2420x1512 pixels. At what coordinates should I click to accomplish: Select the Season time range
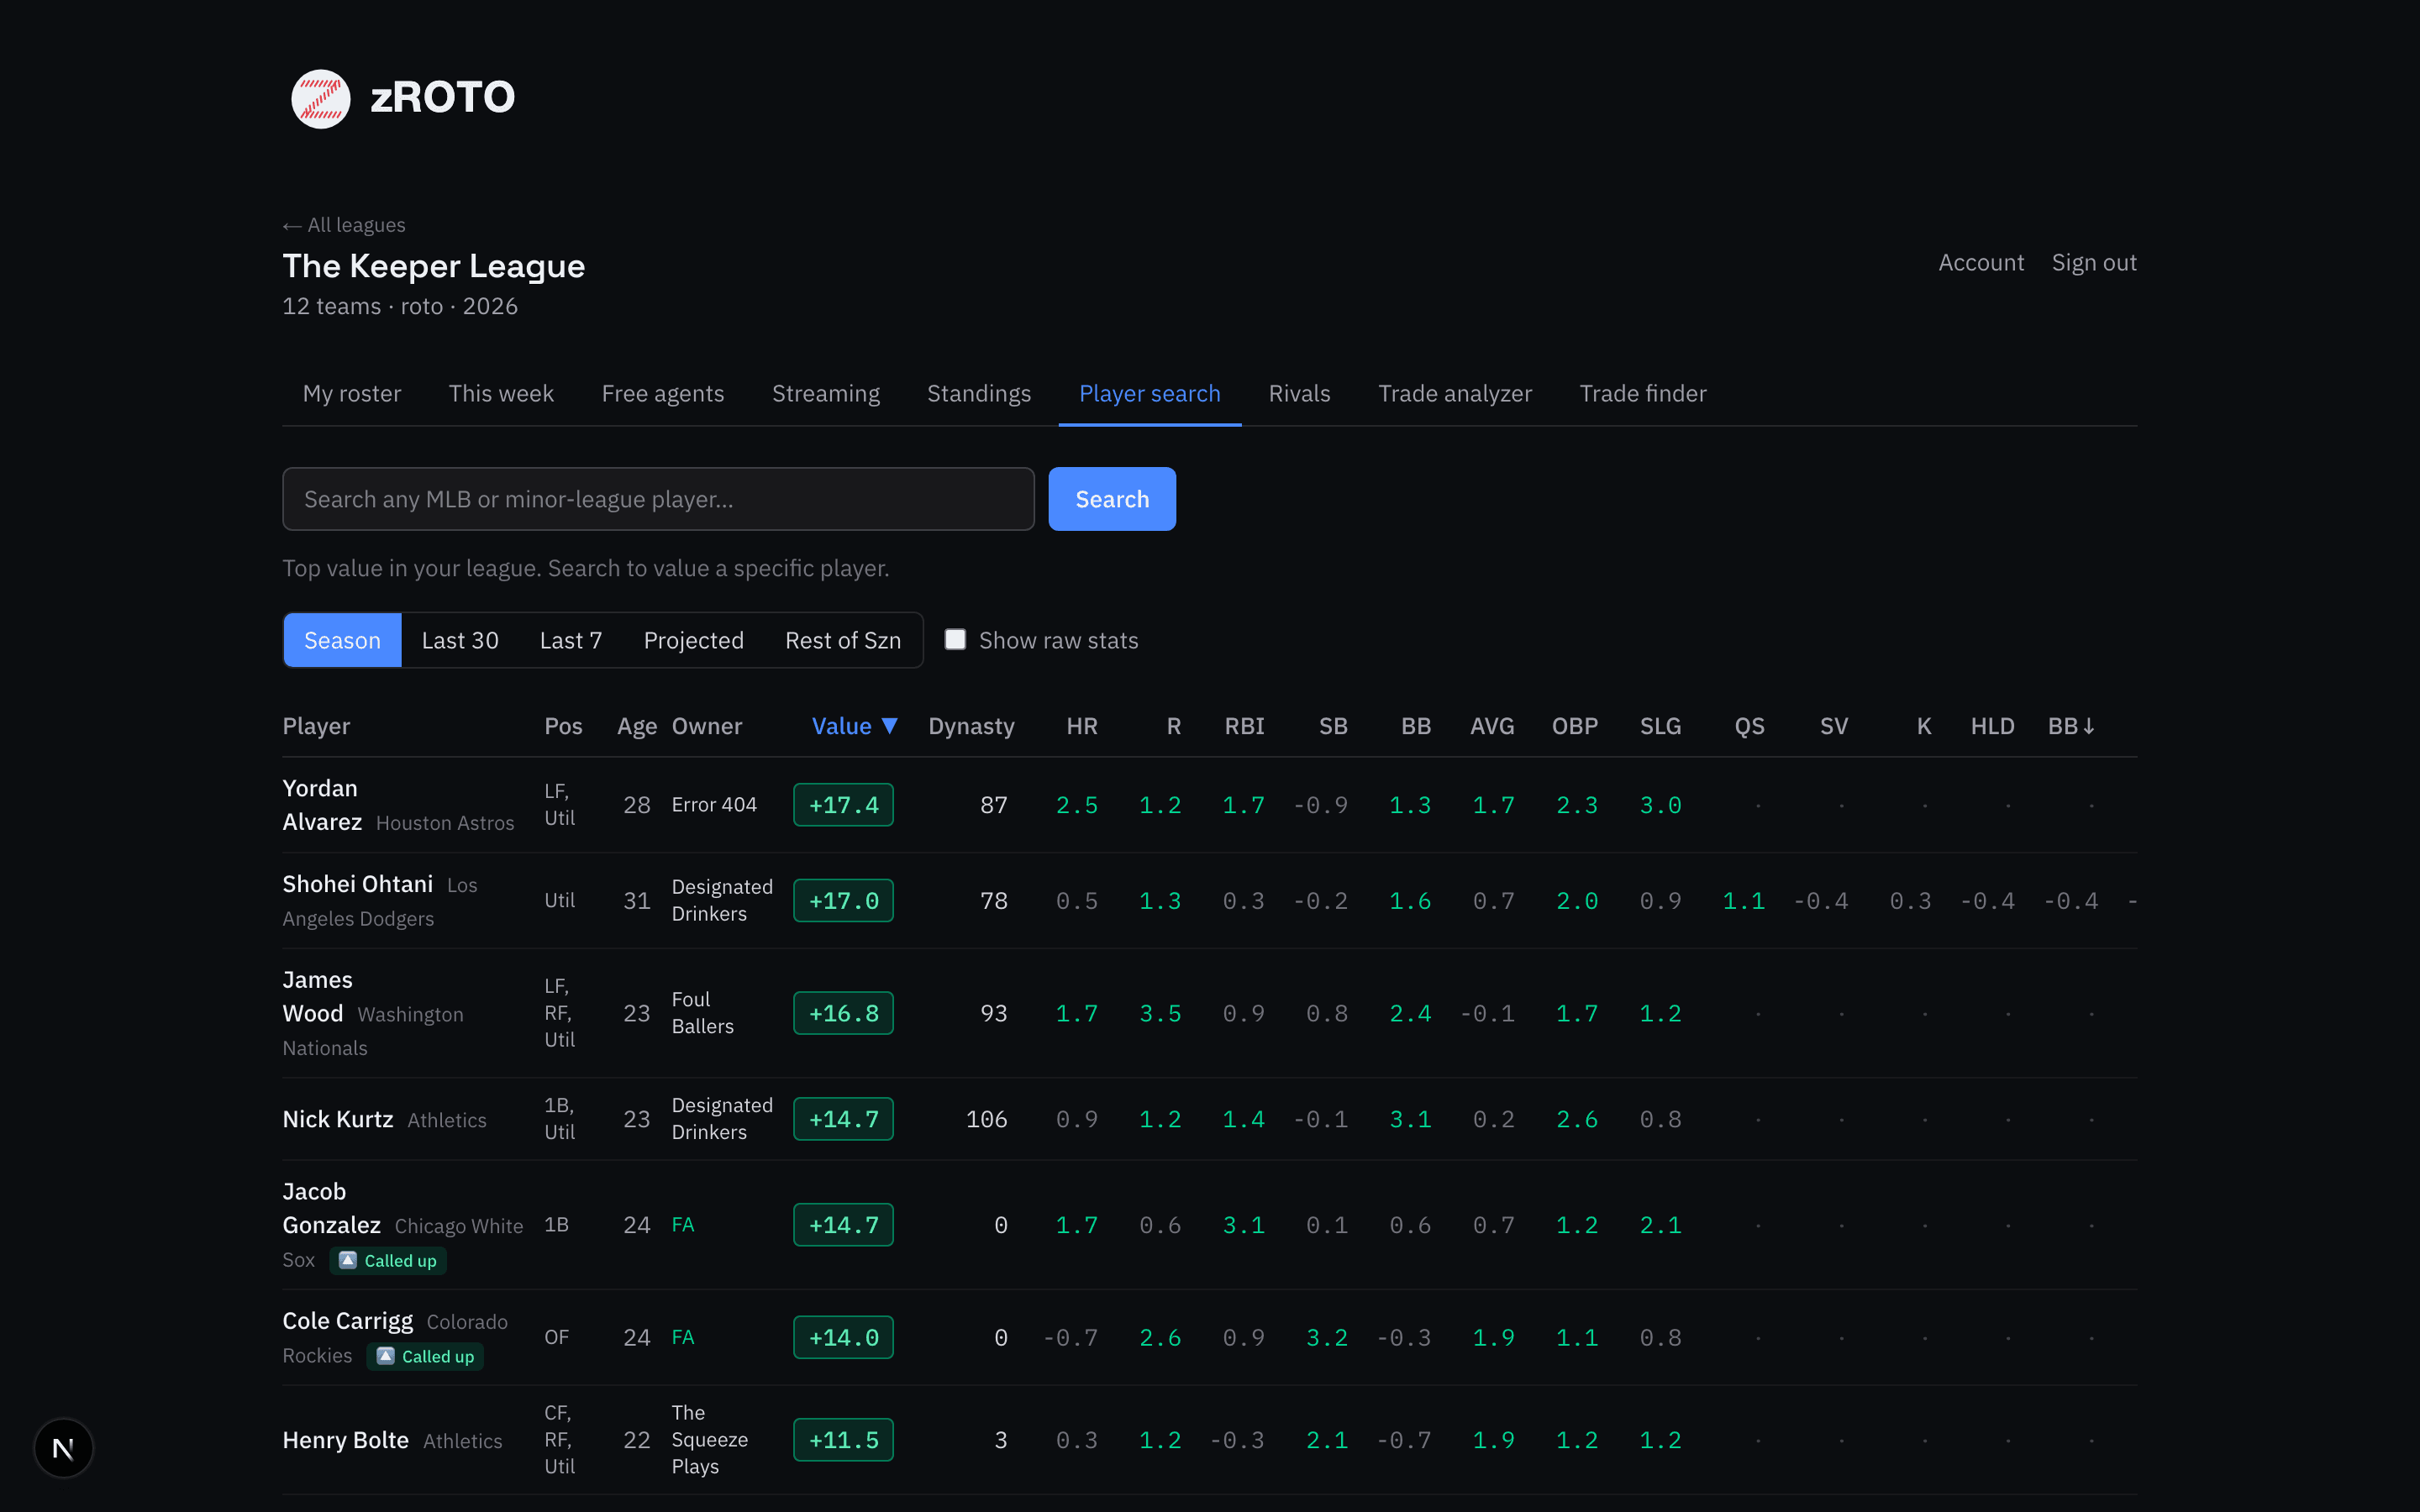point(342,640)
